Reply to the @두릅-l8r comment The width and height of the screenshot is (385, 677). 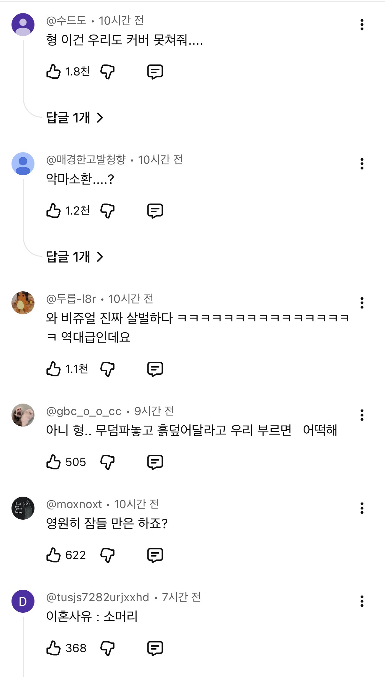tap(155, 369)
